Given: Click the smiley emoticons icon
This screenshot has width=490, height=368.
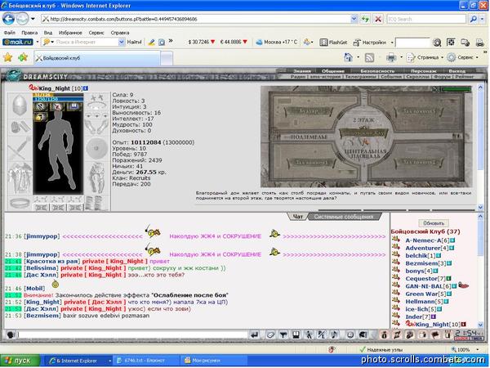Looking at the screenshot, I should click(350, 334).
